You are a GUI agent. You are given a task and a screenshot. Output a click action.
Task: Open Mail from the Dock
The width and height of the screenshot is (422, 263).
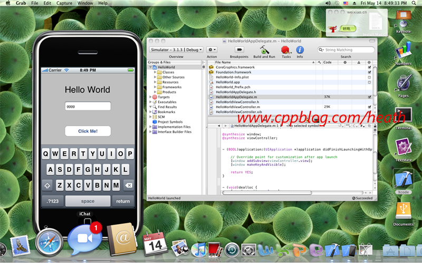tap(20, 246)
